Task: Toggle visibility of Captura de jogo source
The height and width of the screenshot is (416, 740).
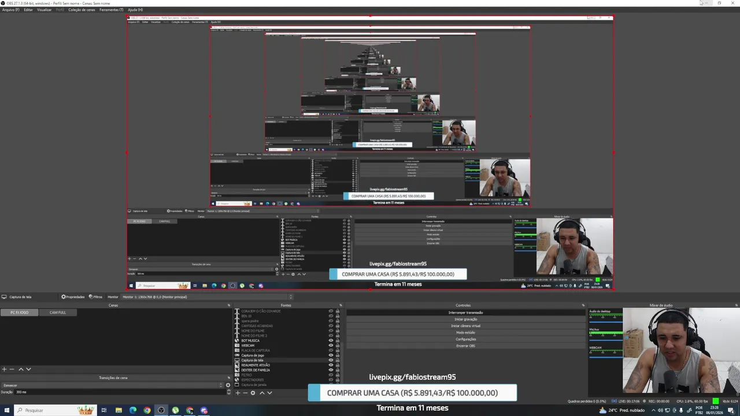Action: pos(331,355)
